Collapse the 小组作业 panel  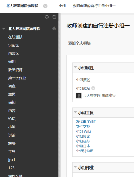pyautogui.click(x=75, y=167)
